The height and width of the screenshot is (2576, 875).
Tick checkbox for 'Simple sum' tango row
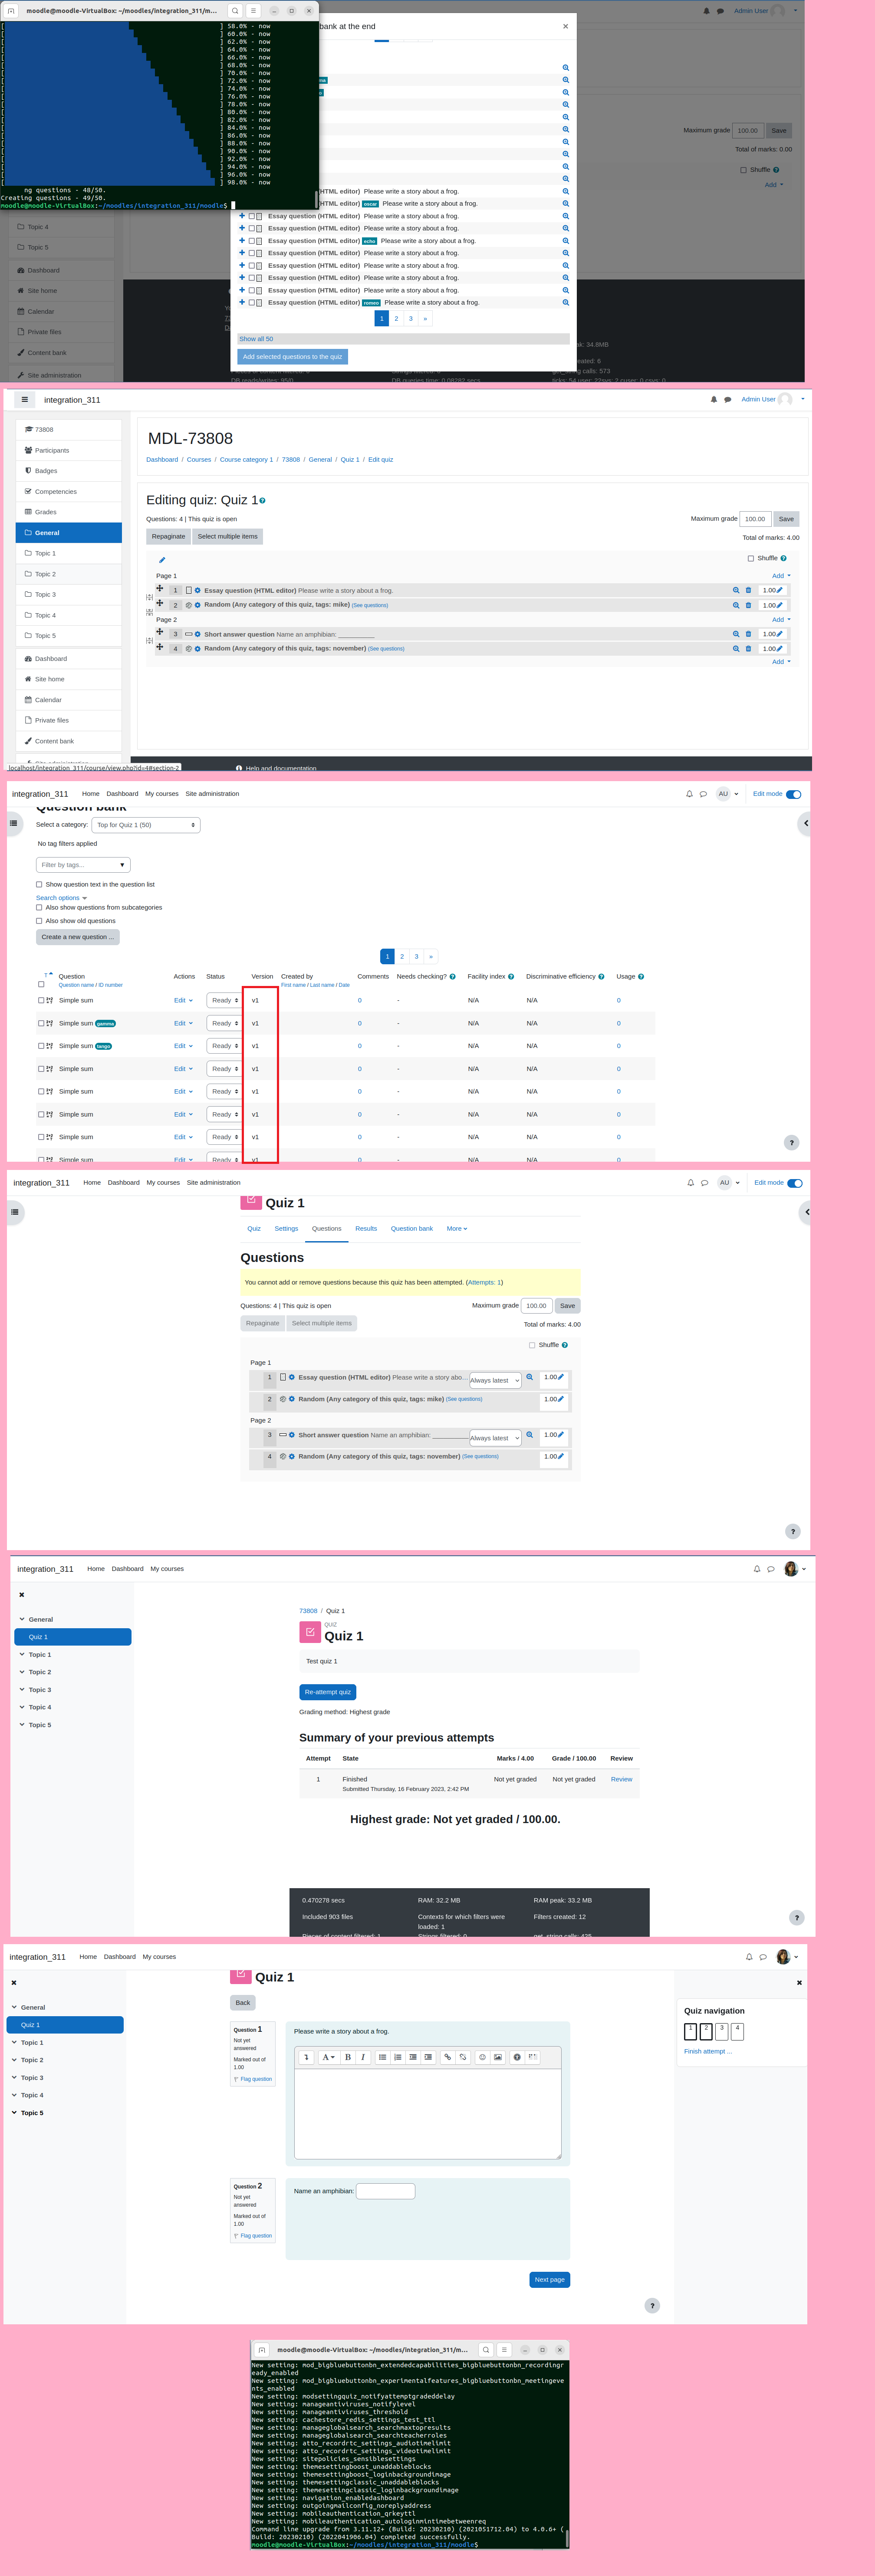coord(41,1046)
